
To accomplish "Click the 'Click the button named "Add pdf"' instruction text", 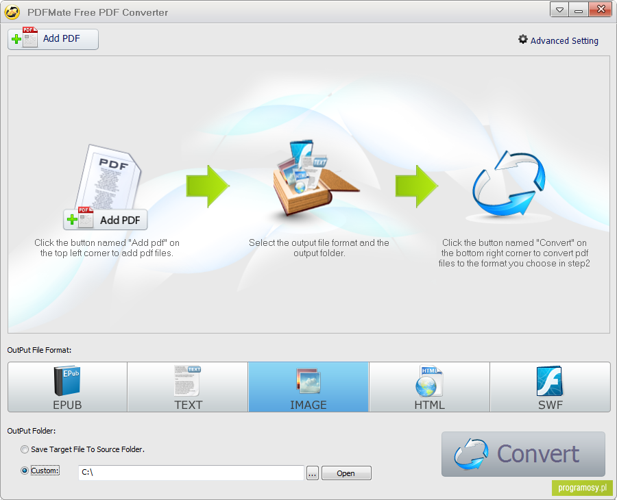I will point(107,248).
